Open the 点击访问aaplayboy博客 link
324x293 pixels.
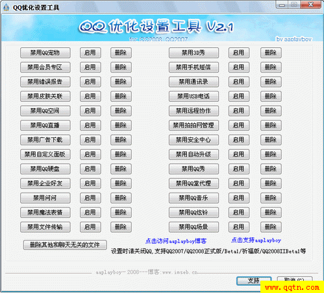point(176,241)
